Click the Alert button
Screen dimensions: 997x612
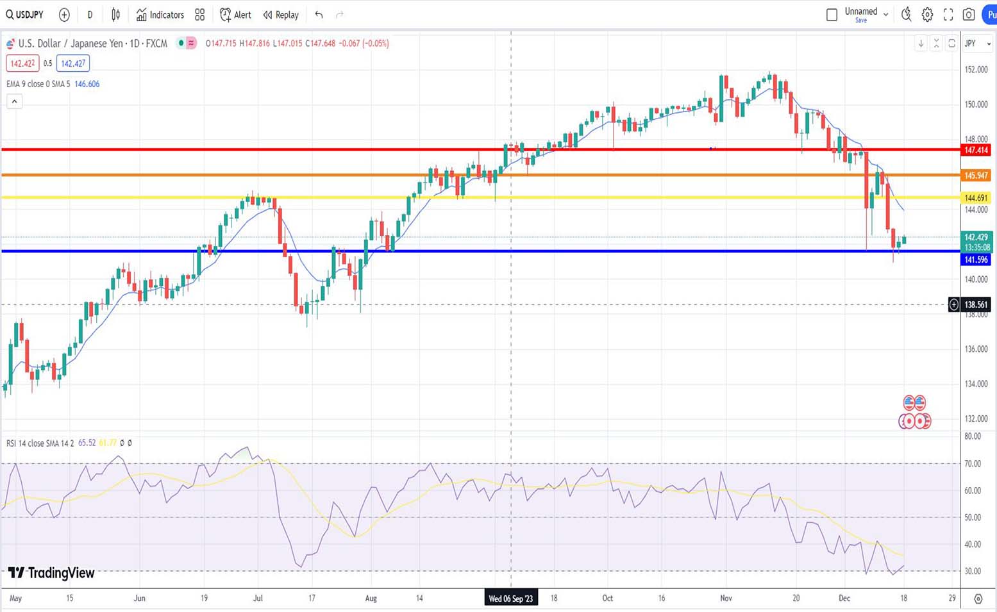click(x=235, y=15)
